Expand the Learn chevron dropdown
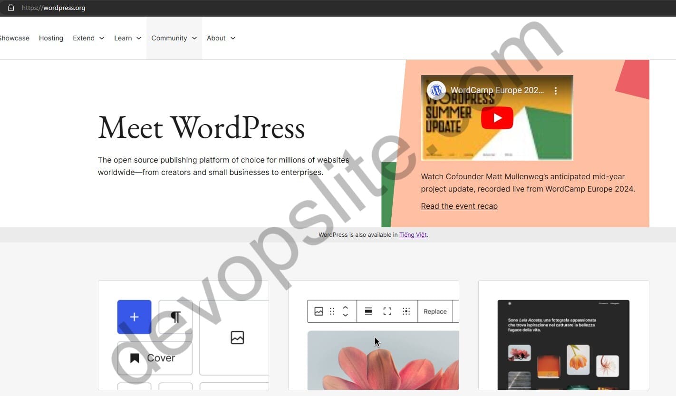The height and width of the screenshot is (396, 676). tap(139, 38)
